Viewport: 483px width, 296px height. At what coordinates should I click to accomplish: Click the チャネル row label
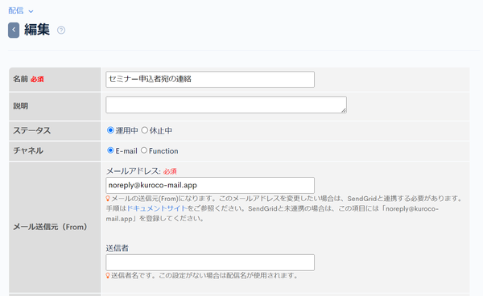click(28, 150)
